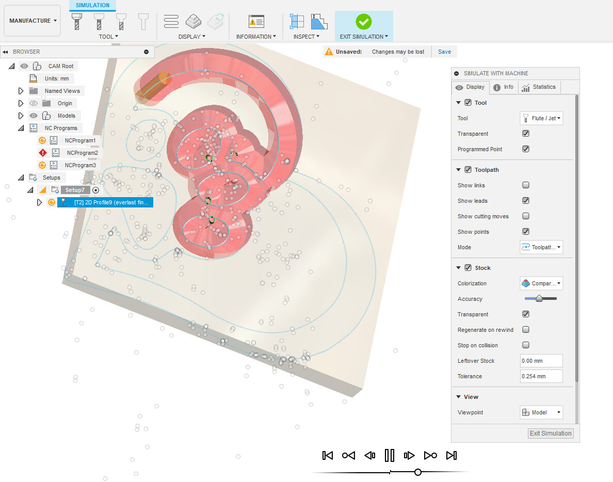Go to start of simulation

(328, 455)
